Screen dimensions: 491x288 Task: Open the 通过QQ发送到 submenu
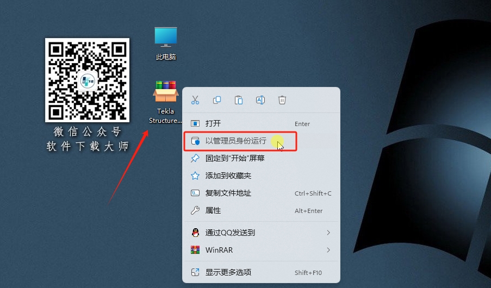pos(261,233)
